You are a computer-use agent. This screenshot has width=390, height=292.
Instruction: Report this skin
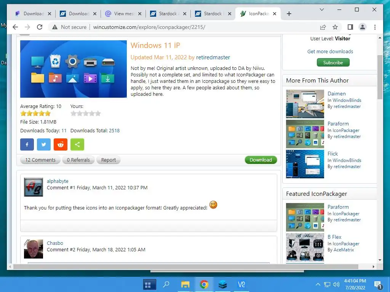109,160
